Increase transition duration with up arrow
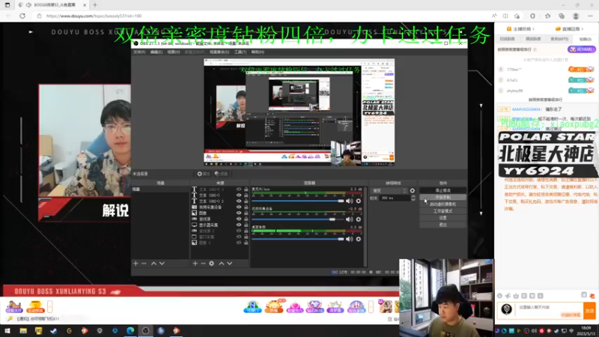 point(413,196)
